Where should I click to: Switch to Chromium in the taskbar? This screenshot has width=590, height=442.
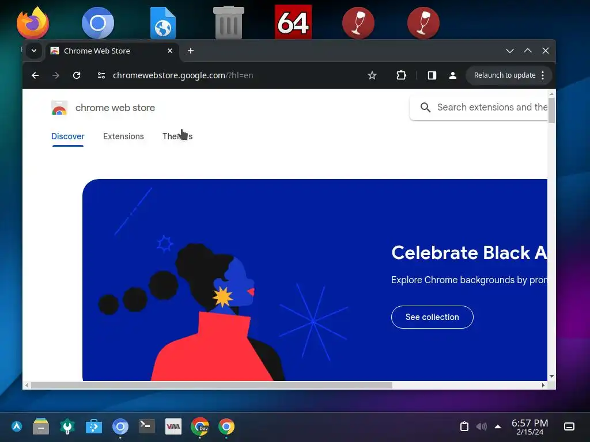[120, 426]
